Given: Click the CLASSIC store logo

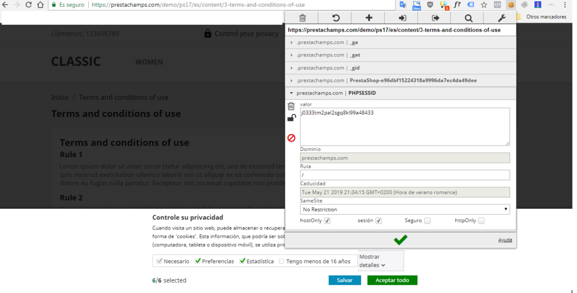Looking at the screenshot, I should pyautogui.click(x=76, y=62).
